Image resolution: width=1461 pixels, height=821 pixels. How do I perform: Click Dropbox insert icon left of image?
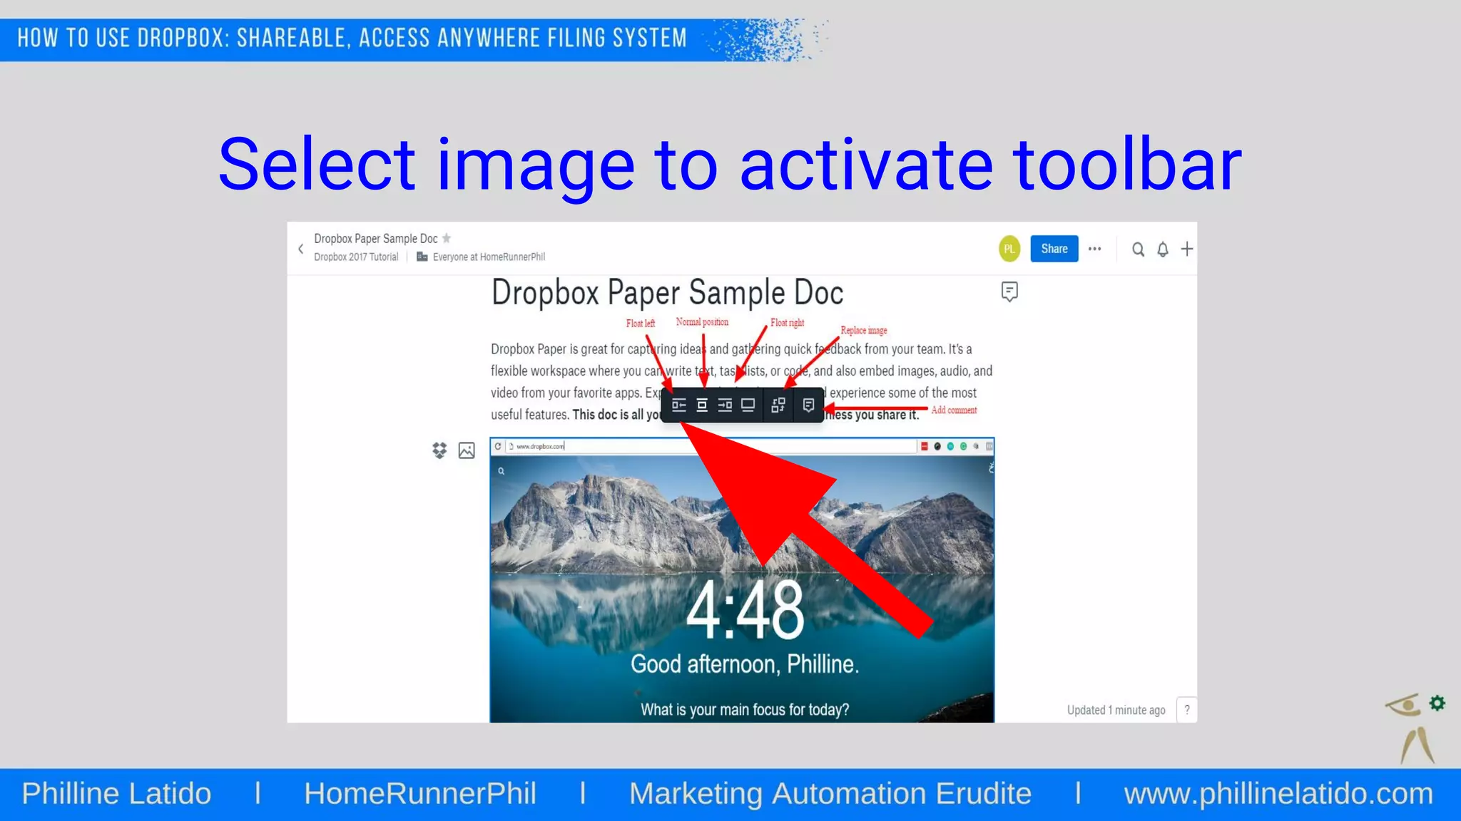coord(439,450)
